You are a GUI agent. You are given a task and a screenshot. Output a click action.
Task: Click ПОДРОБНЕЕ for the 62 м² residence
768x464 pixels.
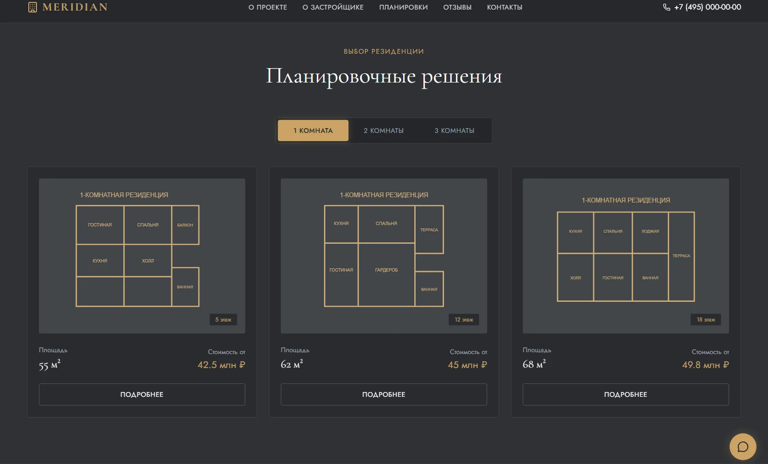(x=384, y=394)
